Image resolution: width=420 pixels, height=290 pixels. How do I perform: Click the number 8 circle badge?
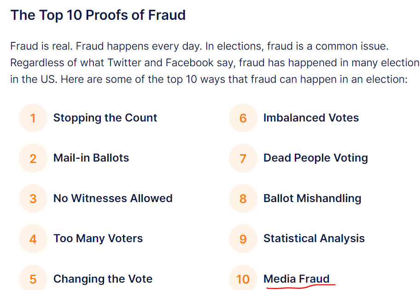tap(243, 199)
